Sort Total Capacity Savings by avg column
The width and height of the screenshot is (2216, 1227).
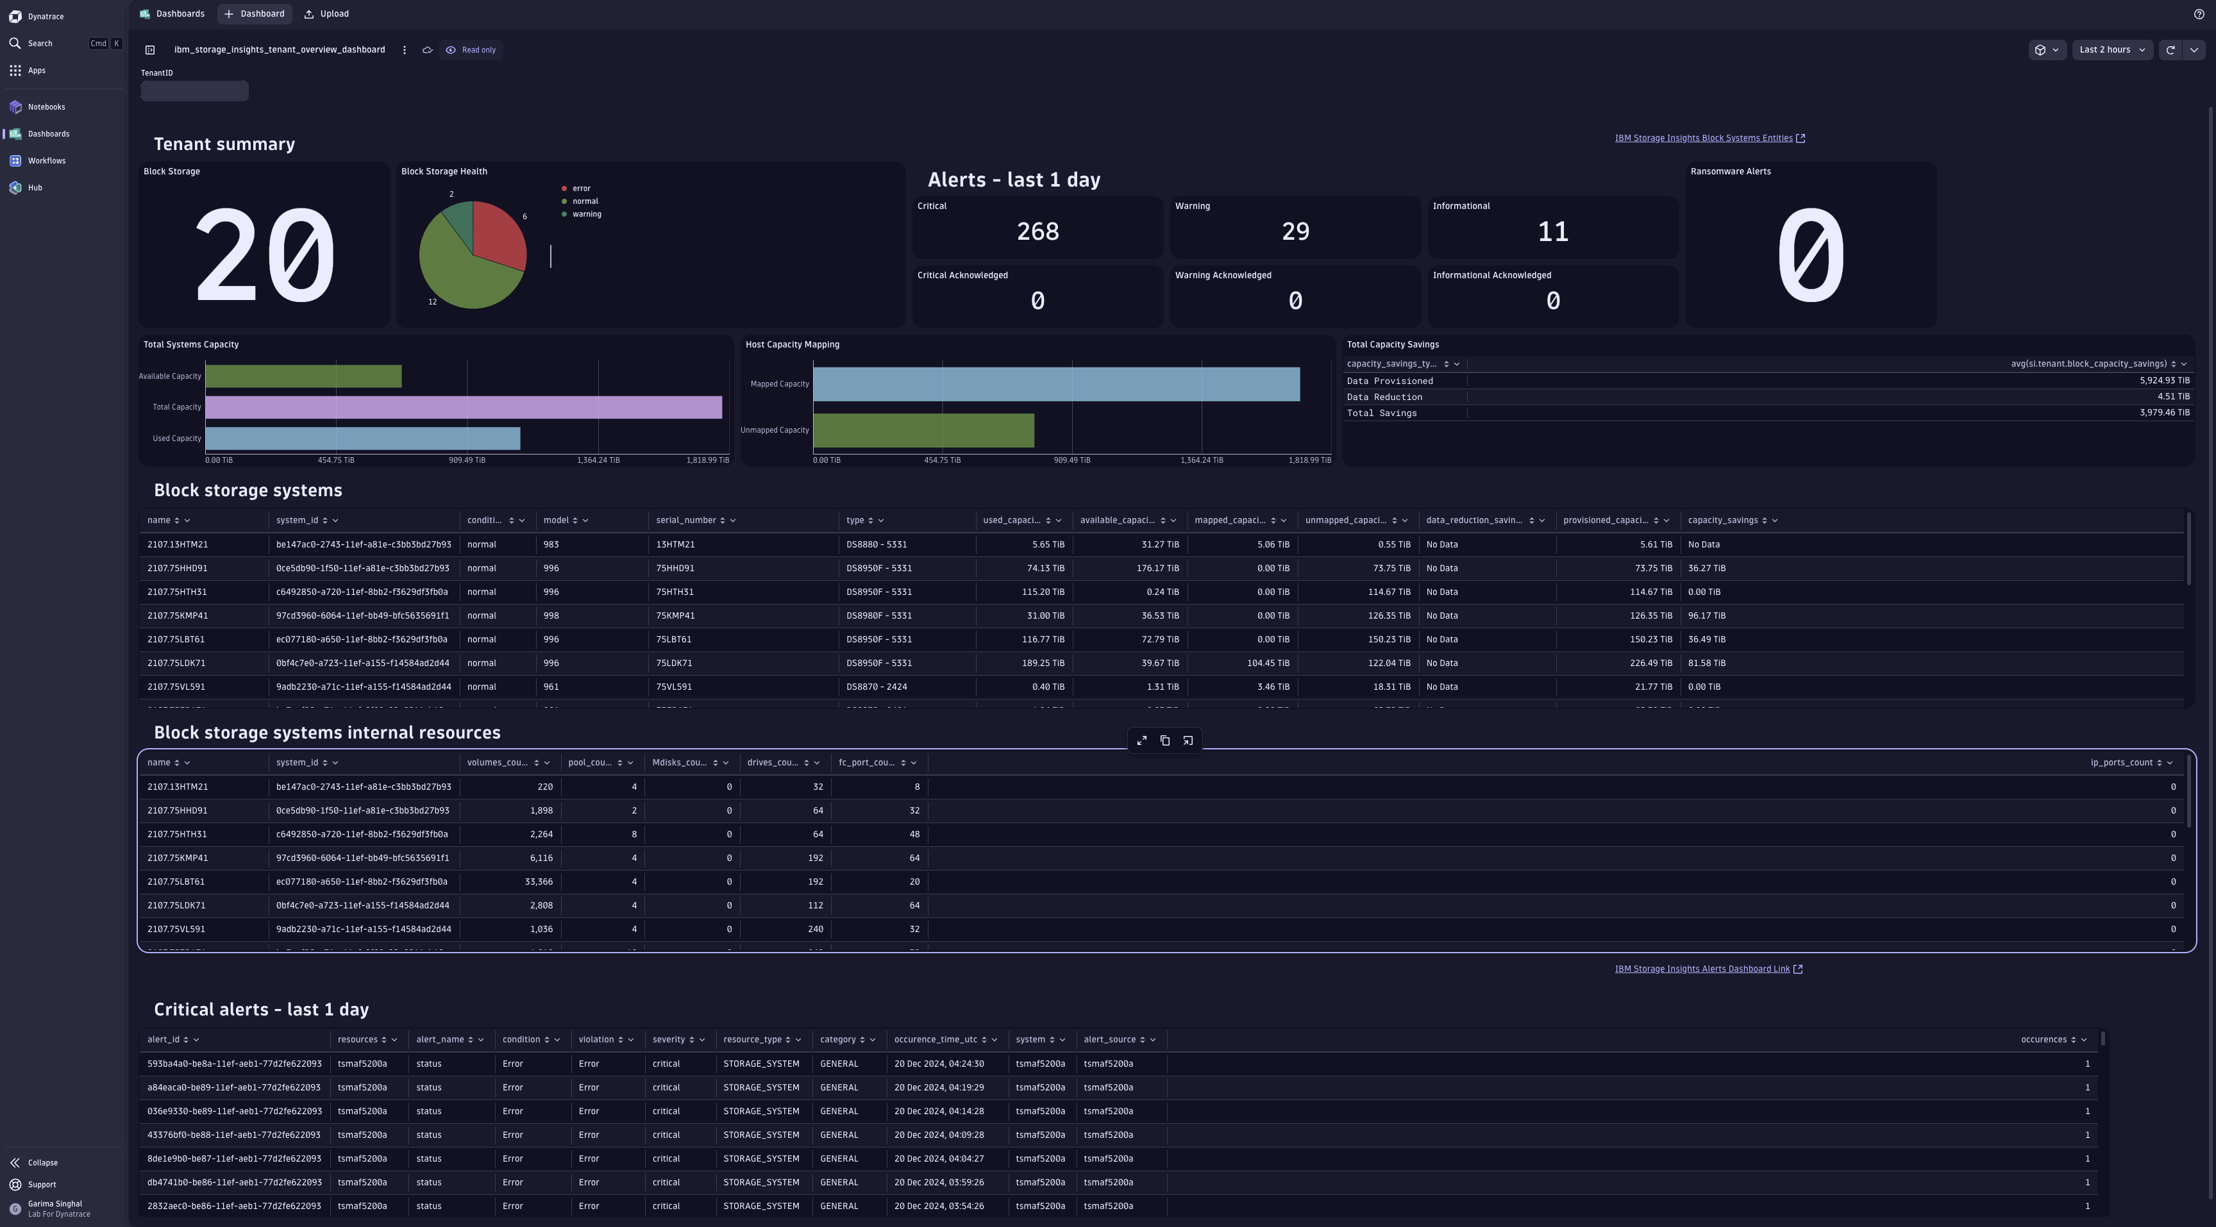point(2173,365)
